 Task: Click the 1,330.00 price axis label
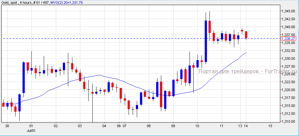click(289, 59)
